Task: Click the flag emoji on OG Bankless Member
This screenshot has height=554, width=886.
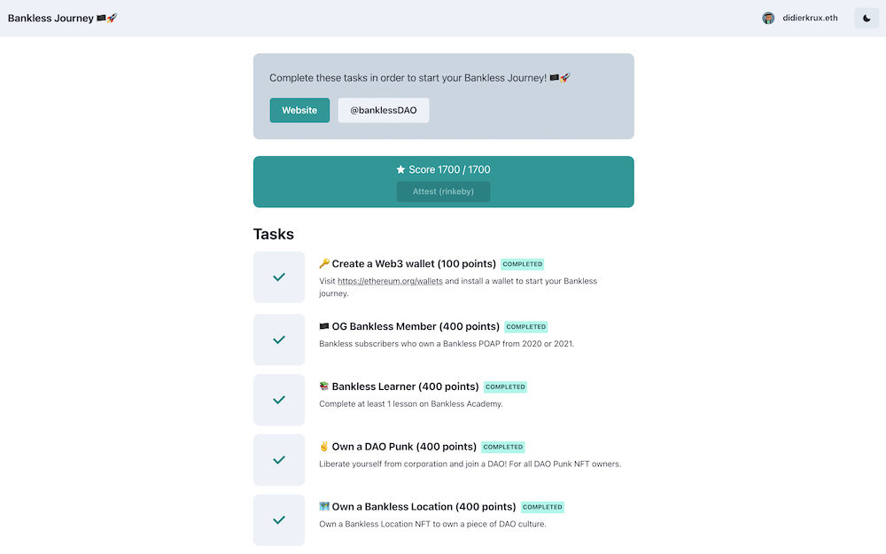Action: [x=324, y=326]
